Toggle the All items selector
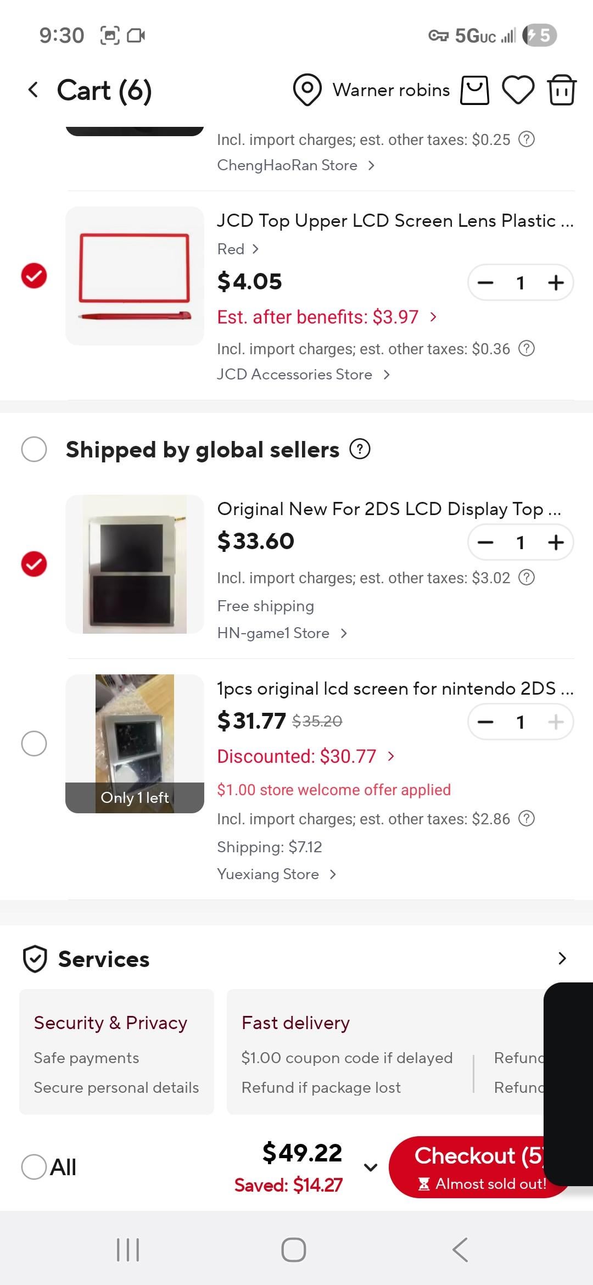 pyautogui.click(x=34, y=1166)
